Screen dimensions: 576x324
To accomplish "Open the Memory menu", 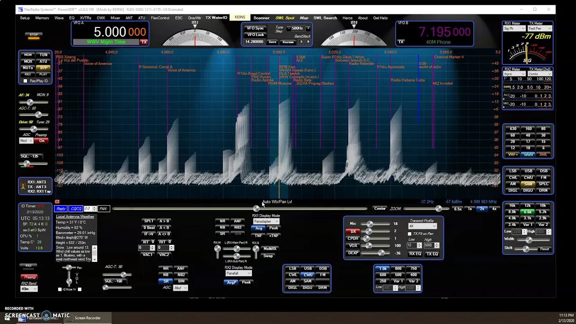I will [x=42, y=18].
